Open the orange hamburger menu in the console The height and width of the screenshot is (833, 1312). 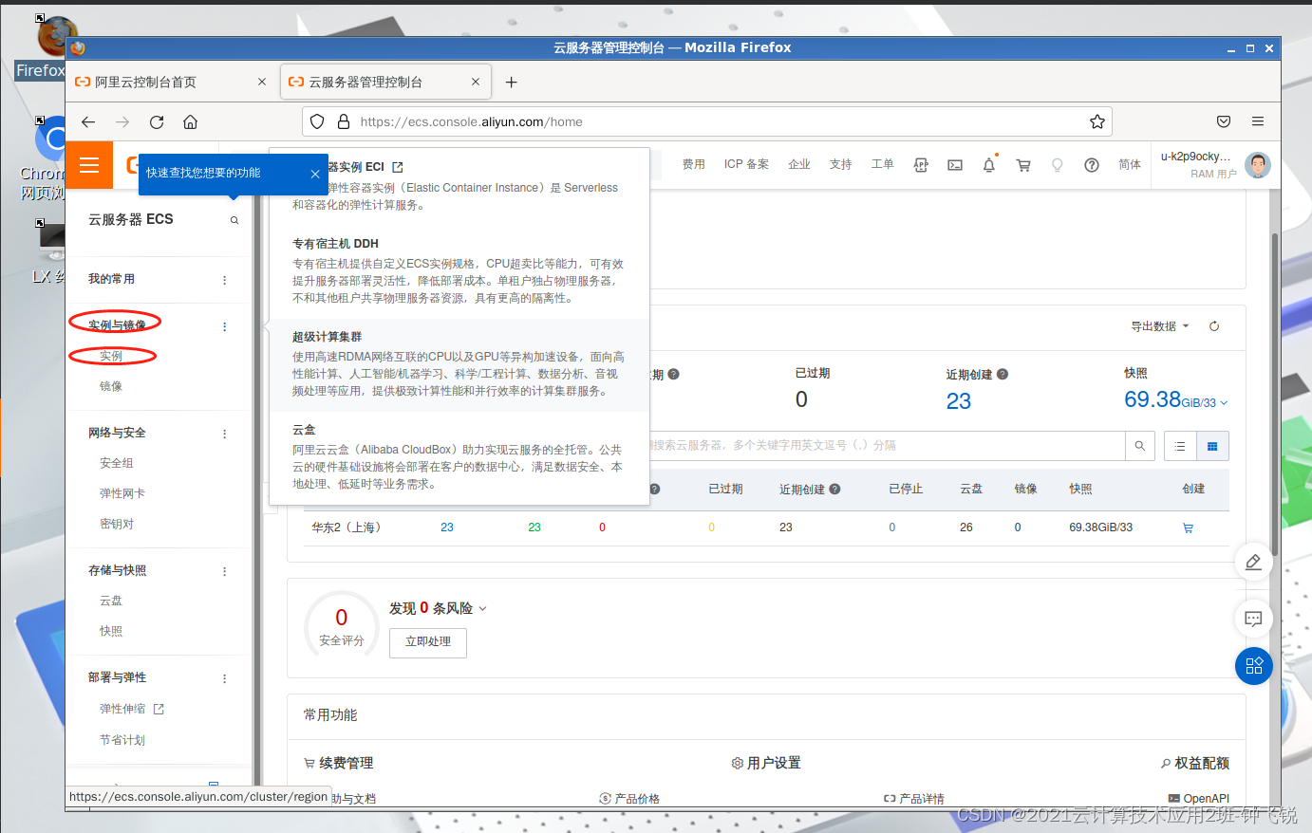coord(89,165)
